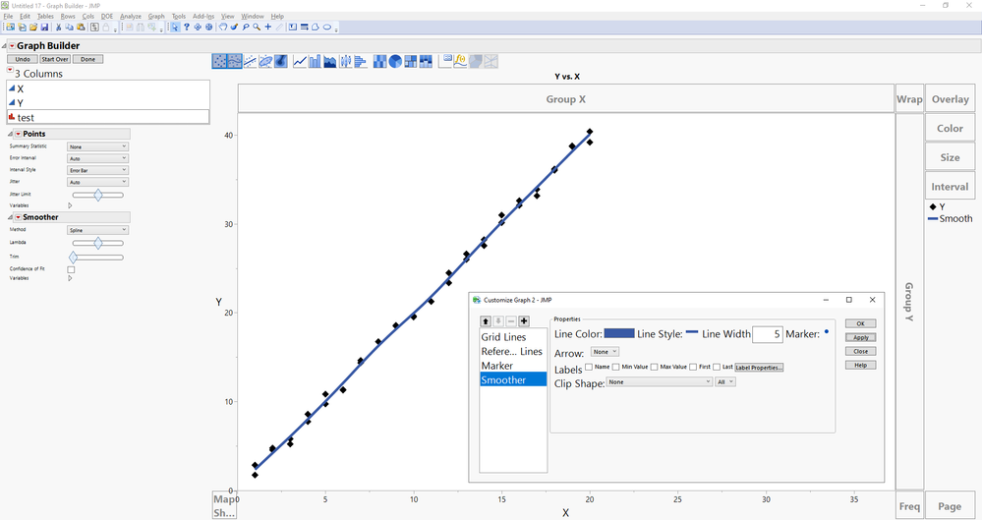Open the Tables menu
982x520 pixels.
tap(45, 17)
